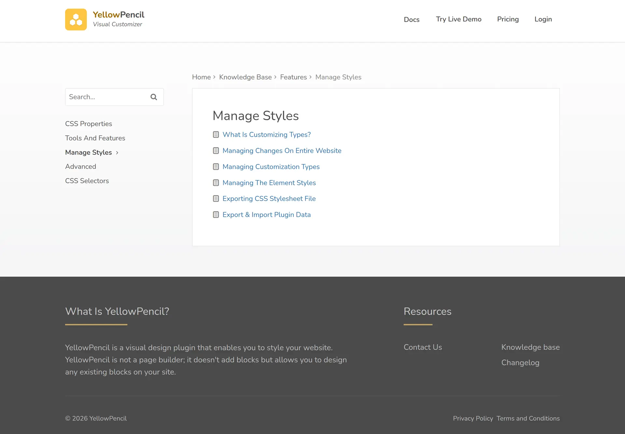Image resolution: width=625 pixels, height=434 pixels.
Task: Expand the Manage Styles sidebar chevron
Action: point(117,152)
